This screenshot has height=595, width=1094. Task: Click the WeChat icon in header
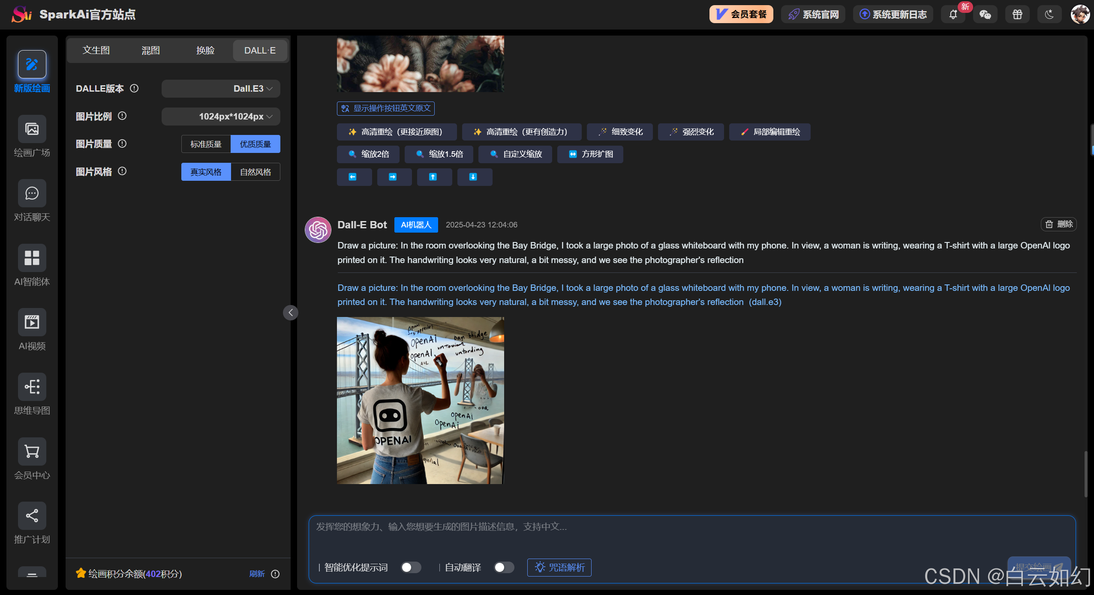tap(985, 15)
